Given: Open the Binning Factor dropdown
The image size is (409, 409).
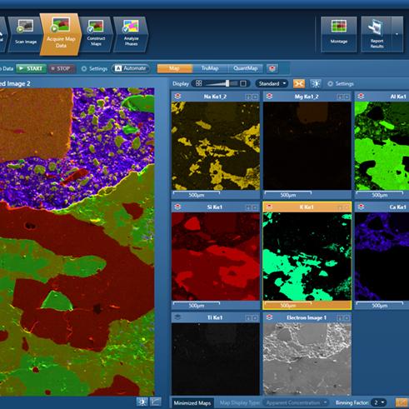Looking at the screenshot, I should 379,402.
